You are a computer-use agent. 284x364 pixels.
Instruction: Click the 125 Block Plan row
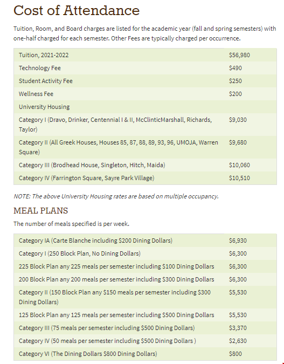[x=145, y=315]
